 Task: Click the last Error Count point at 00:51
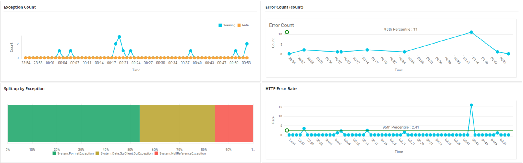pos(508,54)
